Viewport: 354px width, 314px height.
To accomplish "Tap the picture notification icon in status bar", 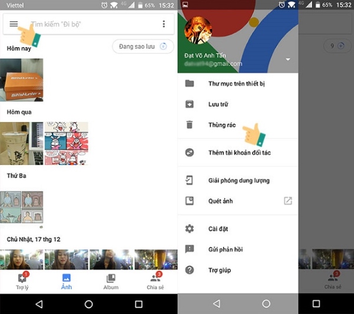I will [185, 5].
